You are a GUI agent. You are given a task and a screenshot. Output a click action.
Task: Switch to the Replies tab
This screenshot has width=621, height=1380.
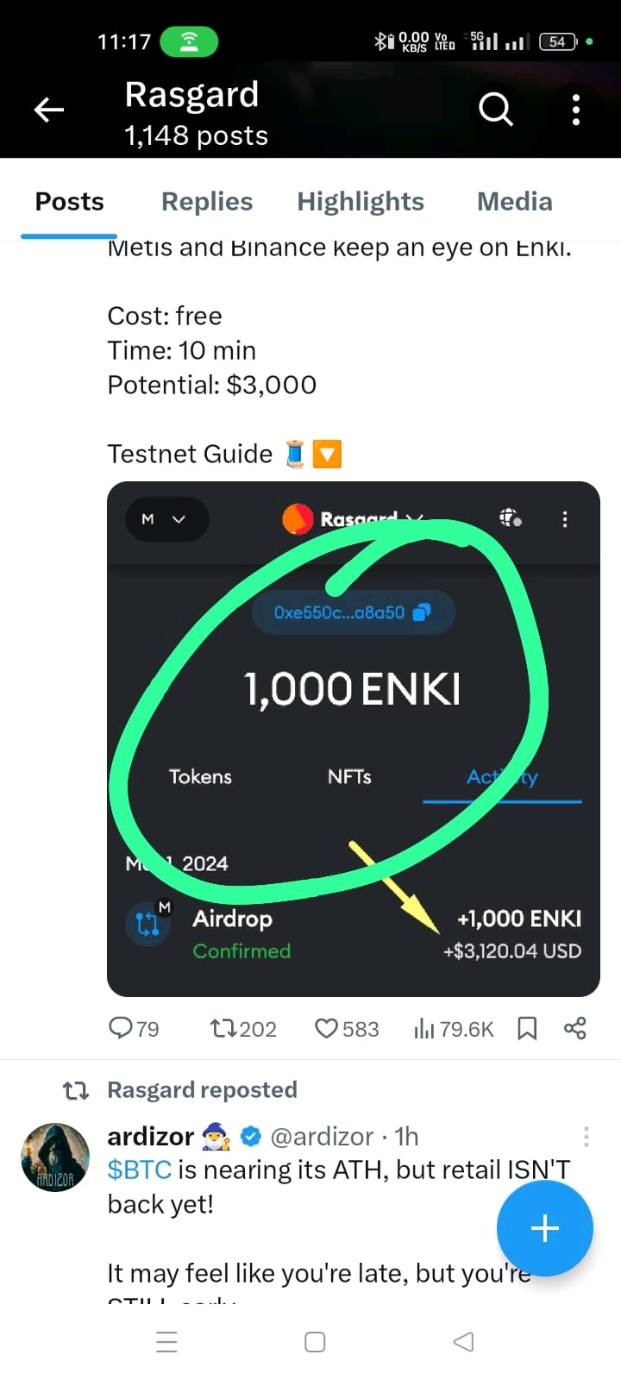(x=207, y=202)
